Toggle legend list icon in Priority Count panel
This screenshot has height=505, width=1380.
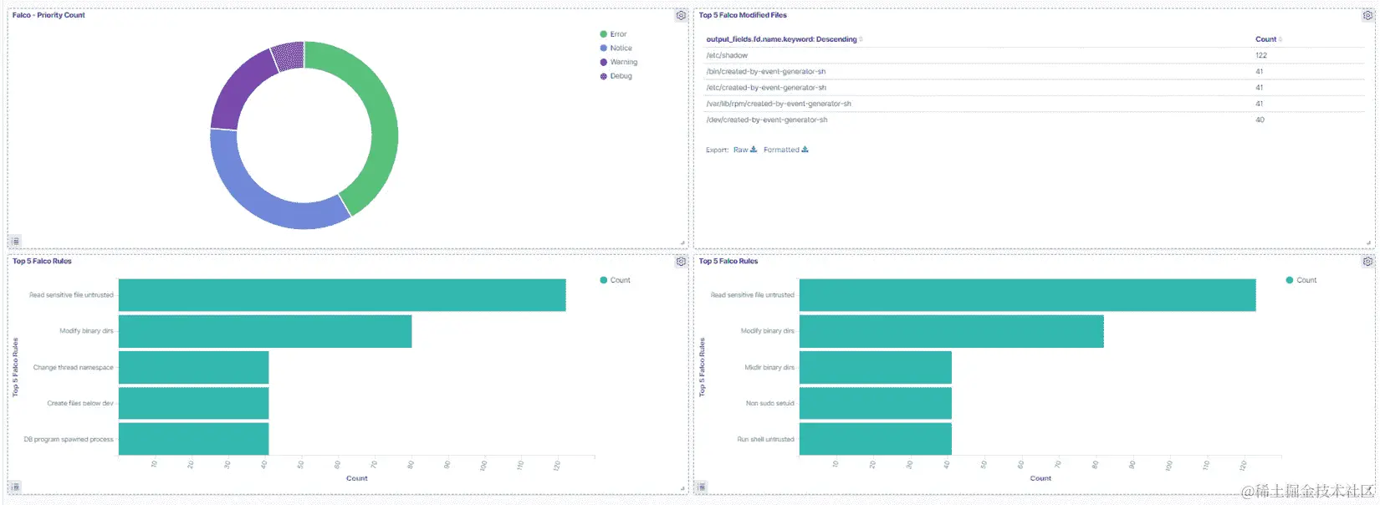(15, 241)
